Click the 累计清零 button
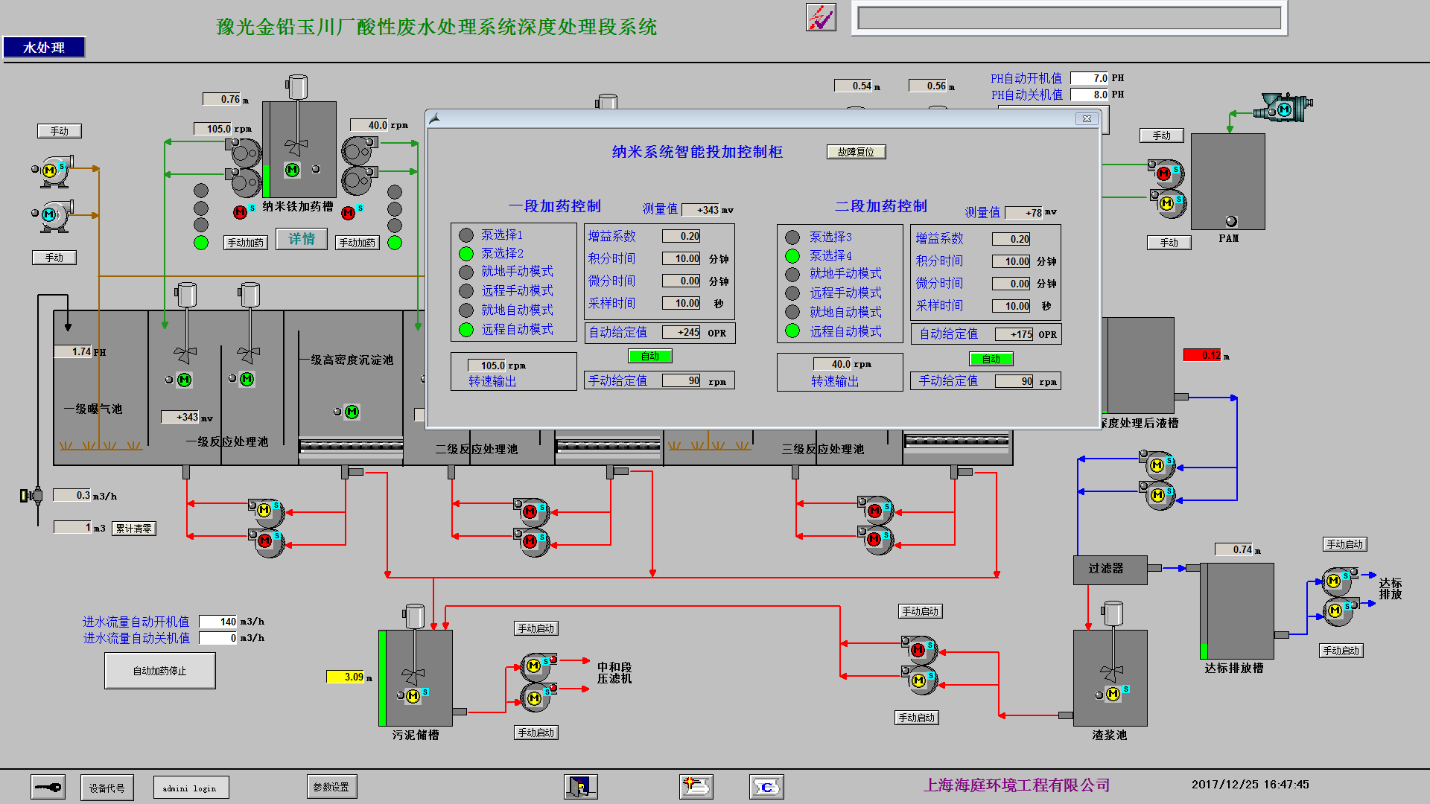 point(134,529)
